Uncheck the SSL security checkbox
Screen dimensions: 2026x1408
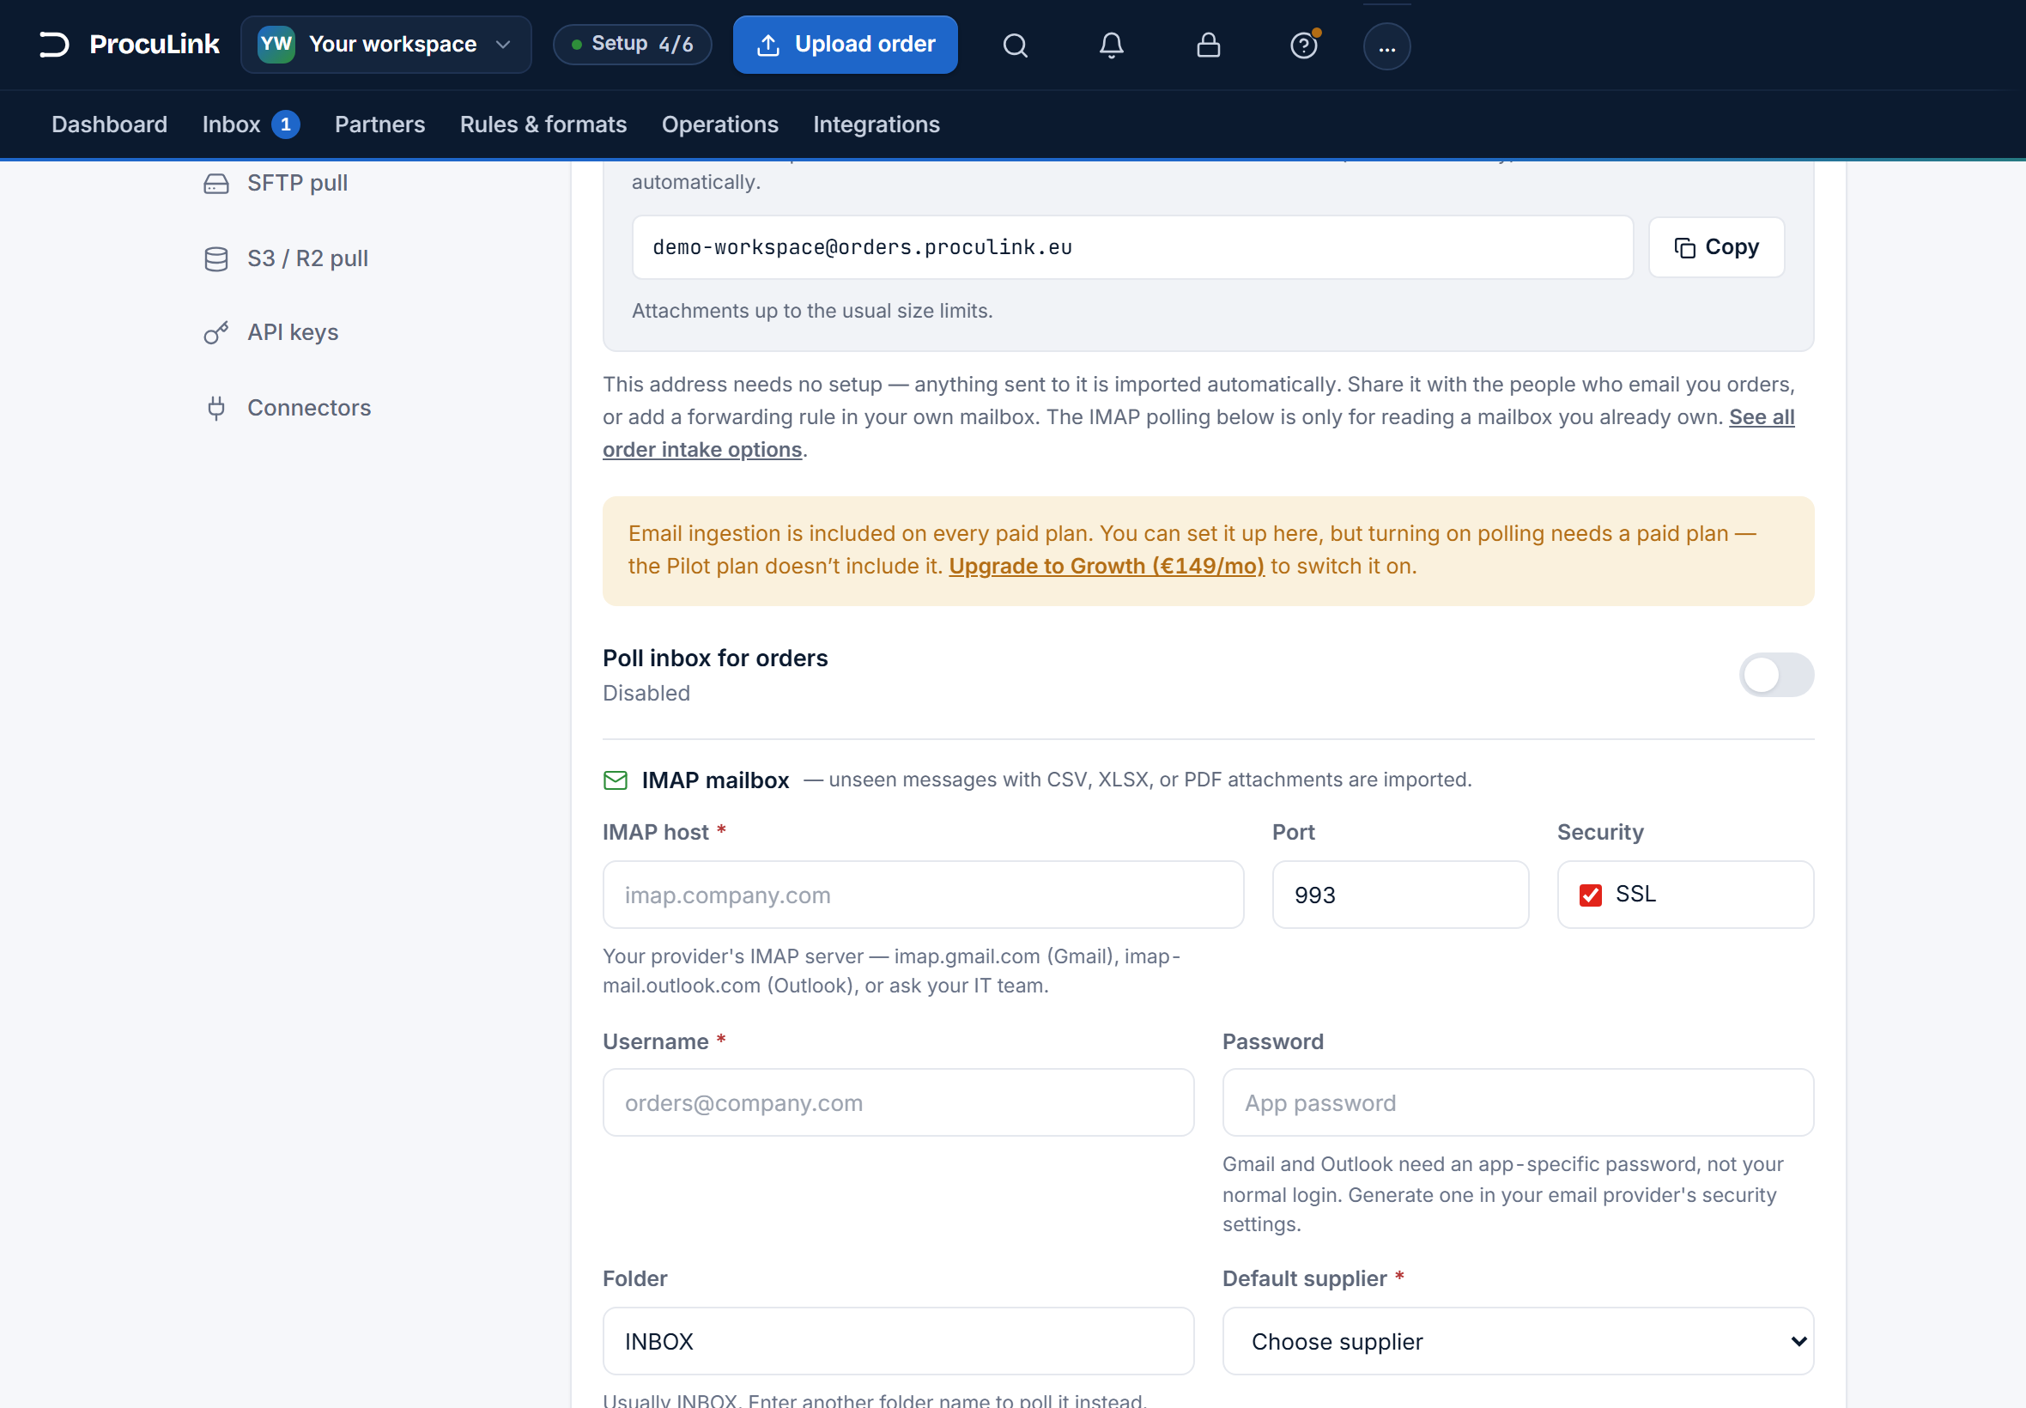(x=1590, y=895)
